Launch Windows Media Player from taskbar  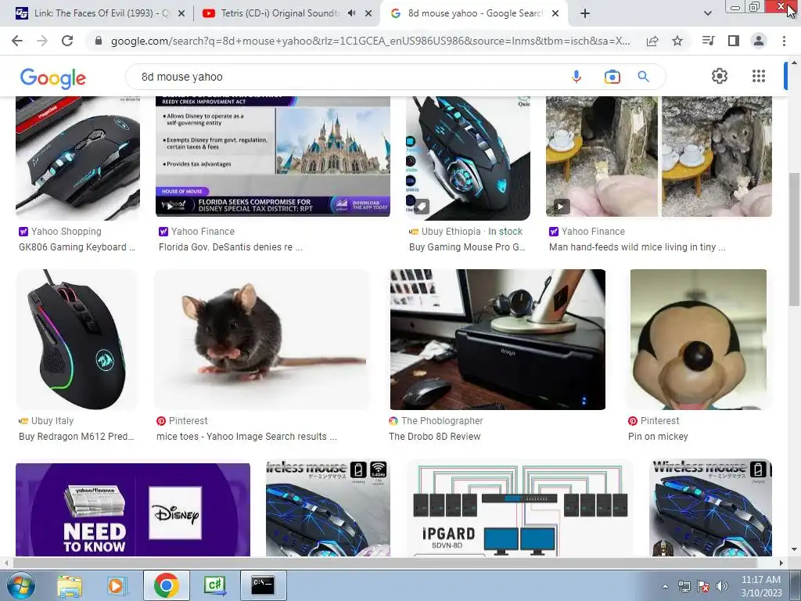(x=117, y=585)
